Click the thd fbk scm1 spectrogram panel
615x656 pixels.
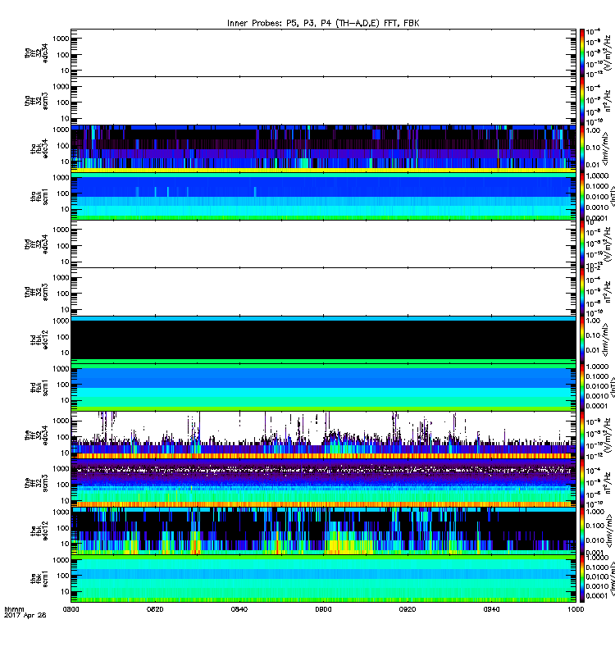coord(323,387)
